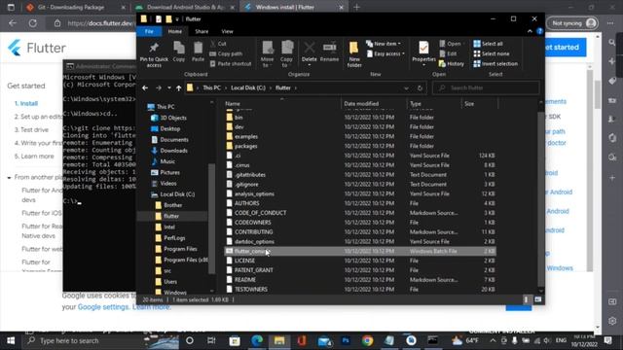Switch to Git Downloading Package tab
Viewport: 623px width, 350px height.
pos(76,7)
